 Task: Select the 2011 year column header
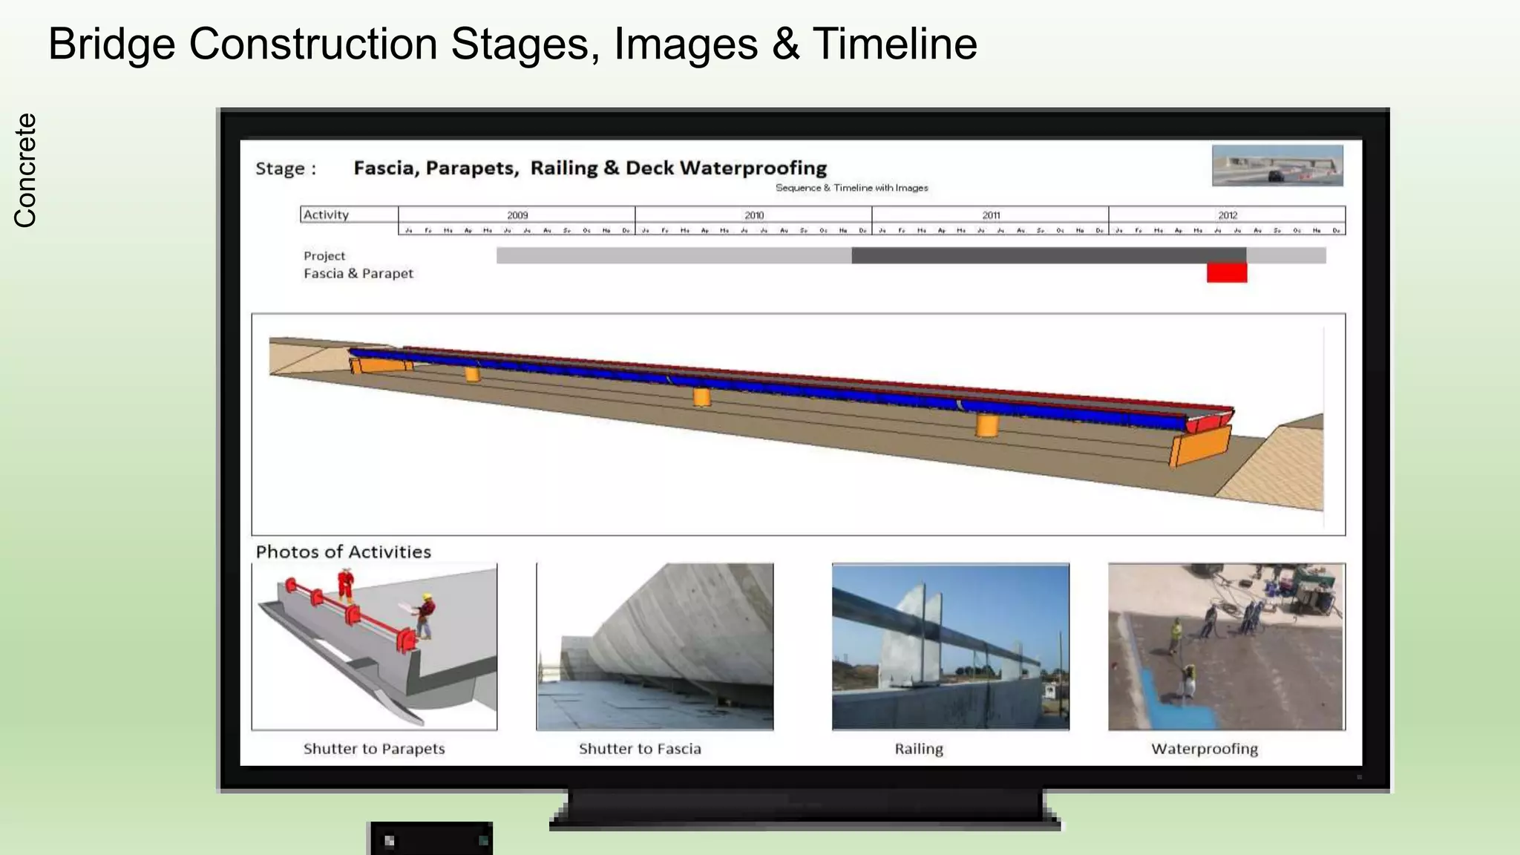pos(991,214)
